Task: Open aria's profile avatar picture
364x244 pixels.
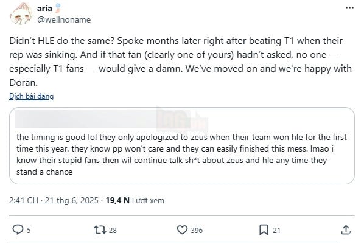Action: point(21,14)
